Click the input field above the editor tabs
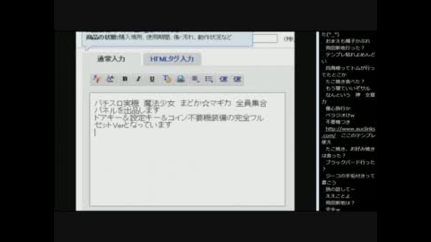 (x=265, y=39)
